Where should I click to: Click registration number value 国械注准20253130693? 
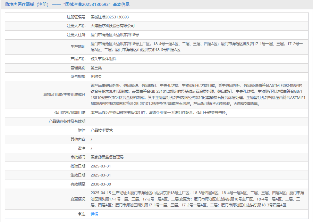tap(110, 17)
